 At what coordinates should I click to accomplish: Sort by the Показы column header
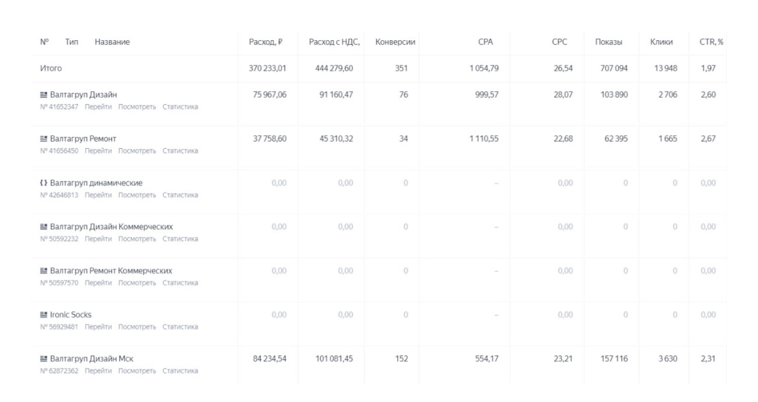[x=608, y=42]
